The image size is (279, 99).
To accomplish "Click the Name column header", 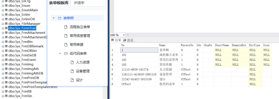I will tap(169, 45).
